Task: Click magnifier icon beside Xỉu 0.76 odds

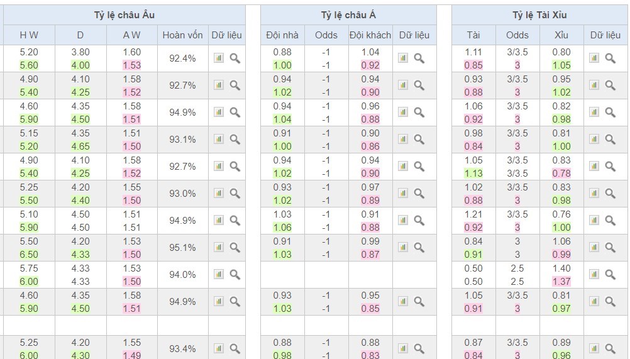Action: [610, 221]
